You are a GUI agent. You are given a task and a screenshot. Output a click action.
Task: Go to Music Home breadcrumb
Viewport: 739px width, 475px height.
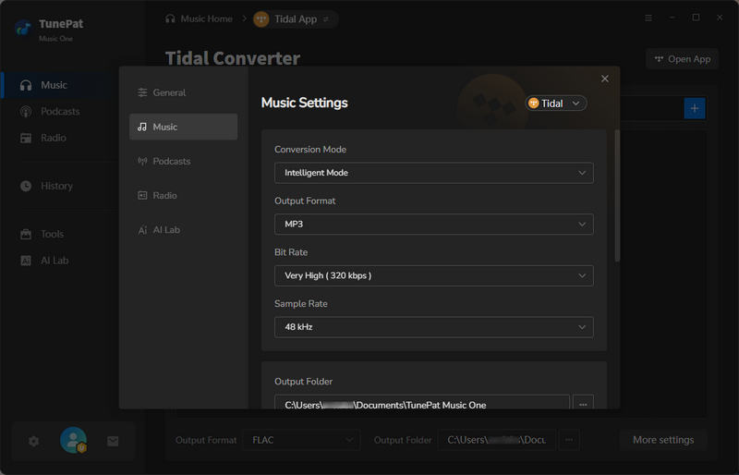(x=199, y=18)
